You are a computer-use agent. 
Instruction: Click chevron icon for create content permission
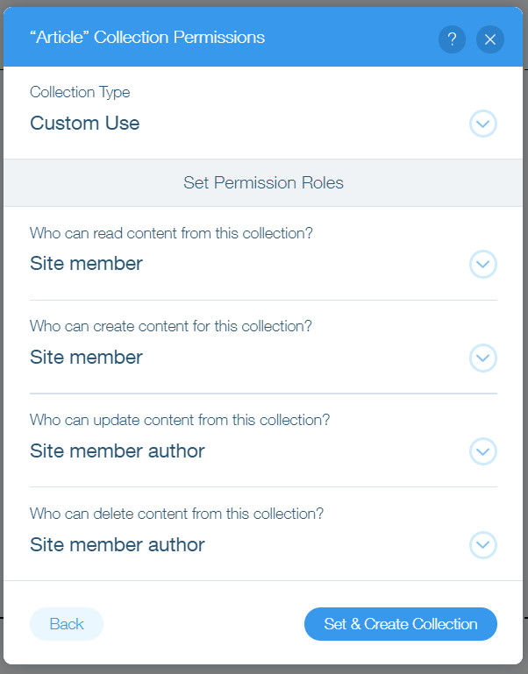[x=482, y=358]
